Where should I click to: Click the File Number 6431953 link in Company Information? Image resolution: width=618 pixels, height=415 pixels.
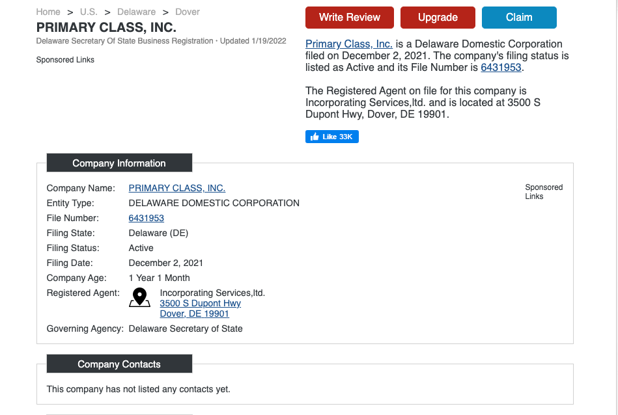(147, 218)
